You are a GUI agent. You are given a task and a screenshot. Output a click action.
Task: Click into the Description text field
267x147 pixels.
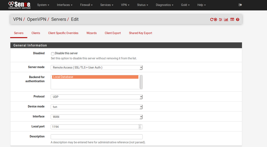tap(96, 137)
